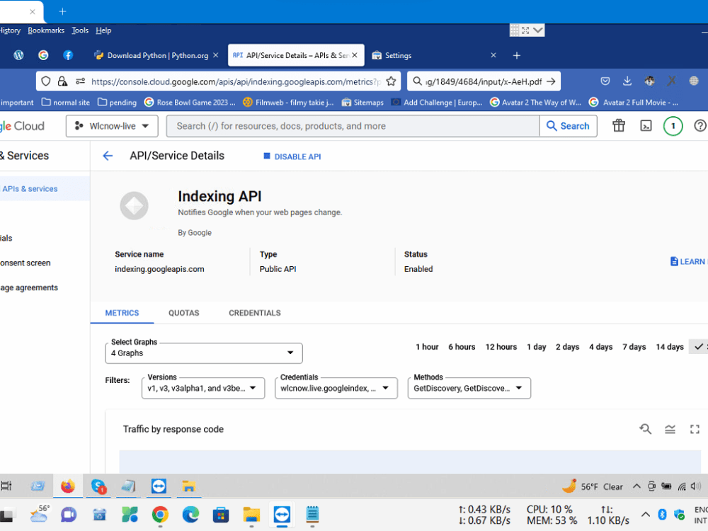The height and width of the screenshot is (531, 708).
Task: Select the 14 days time range
Action: pos(669,347)
